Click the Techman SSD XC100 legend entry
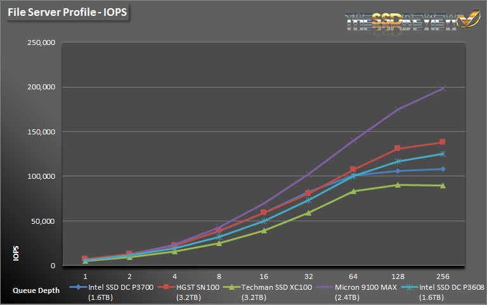Screen dimensions: 487x305 point(268,292)
